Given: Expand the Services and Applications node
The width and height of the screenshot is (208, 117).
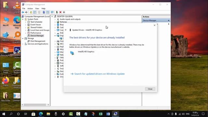Looking at the screenshot, I should click(x=23, y=44).
